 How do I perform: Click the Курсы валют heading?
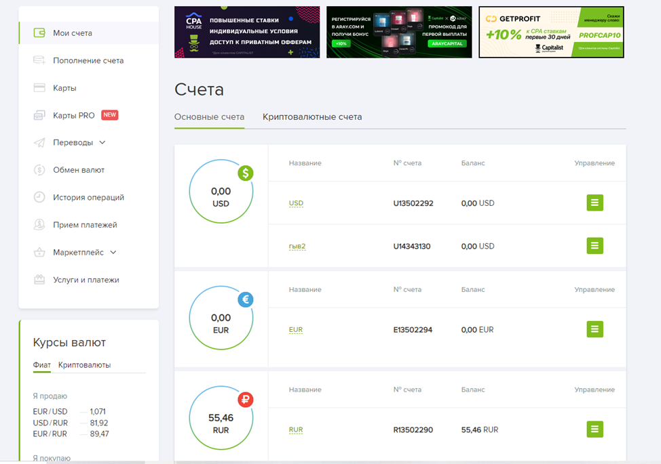[x=69, y=343]
